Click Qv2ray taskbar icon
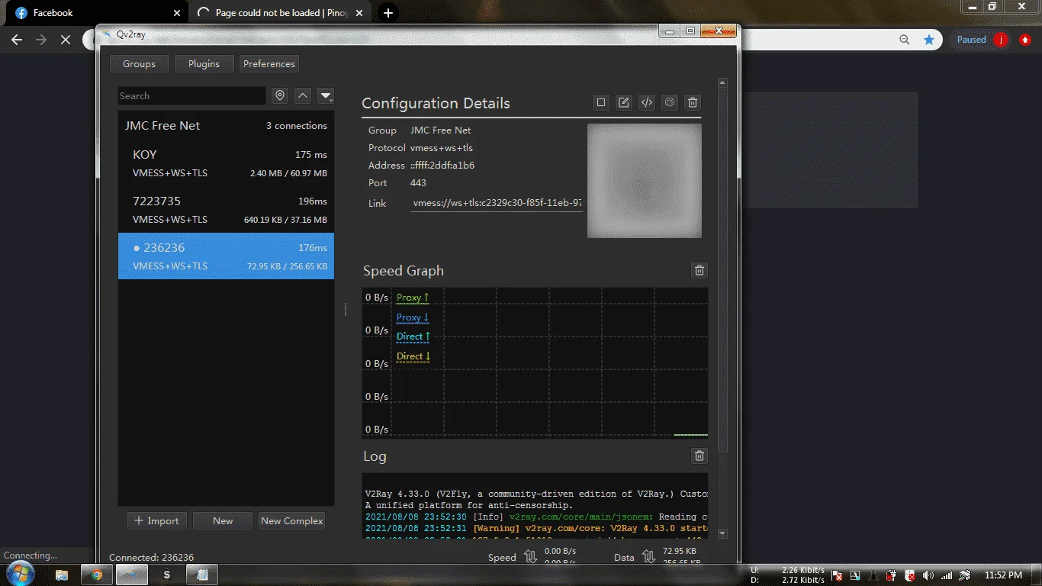The image size is (1042, 586). (131, 575)
